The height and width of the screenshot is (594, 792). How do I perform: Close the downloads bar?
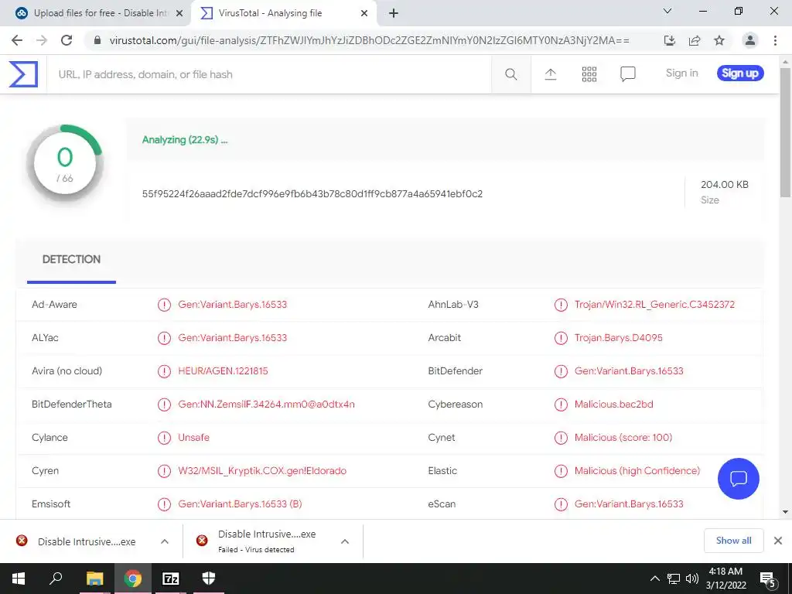(778, 541)
